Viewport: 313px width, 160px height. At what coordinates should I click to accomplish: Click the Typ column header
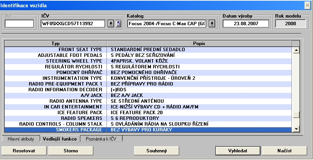pyautogui.click(x=56, y=44)
